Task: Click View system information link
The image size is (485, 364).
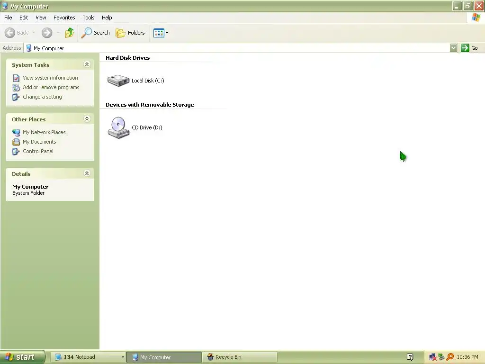Action: (50, 78)
